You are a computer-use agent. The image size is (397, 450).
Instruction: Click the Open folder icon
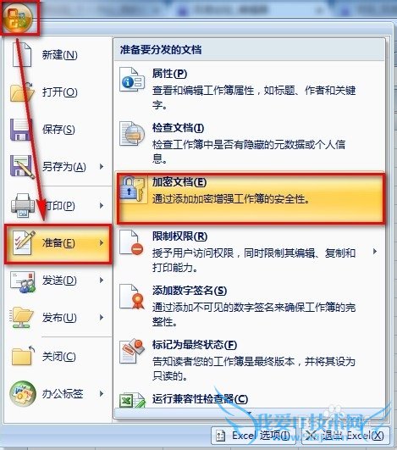pyautogui.click(x=22, y=92)
